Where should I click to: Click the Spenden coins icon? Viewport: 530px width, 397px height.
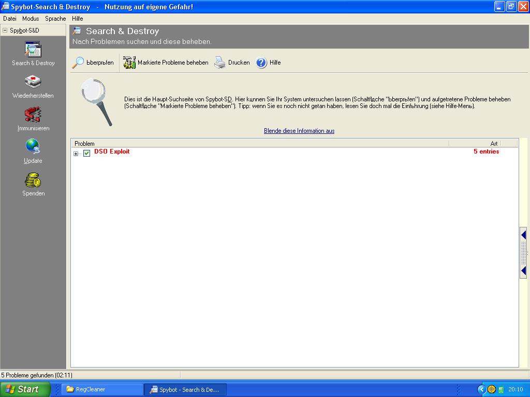coord(33,180)
